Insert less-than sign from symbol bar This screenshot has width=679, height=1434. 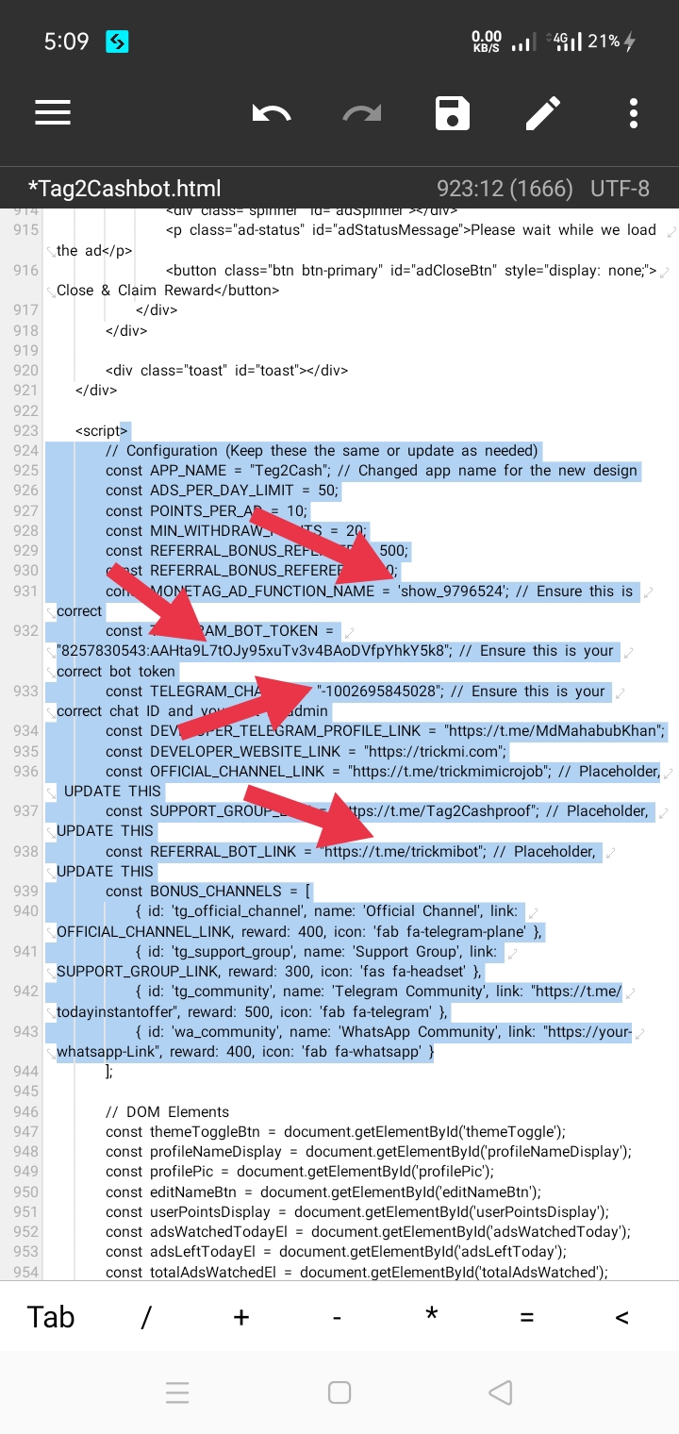pos(621,1316)
